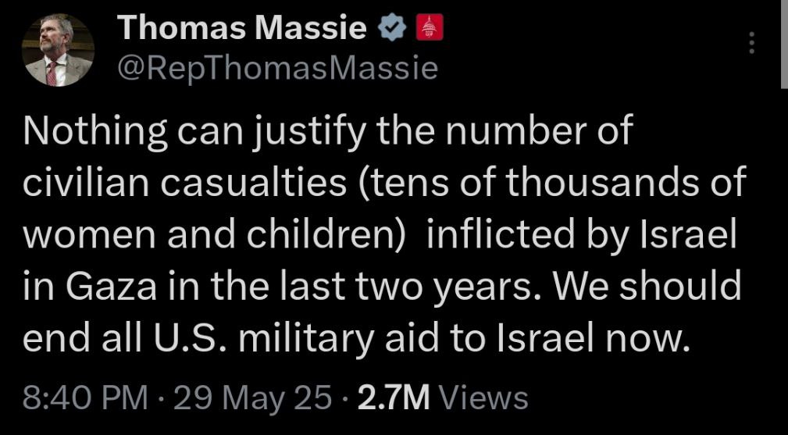788x435 pixels.
Task: Click the "Israel now." closing words
Action: click(591, 338)
